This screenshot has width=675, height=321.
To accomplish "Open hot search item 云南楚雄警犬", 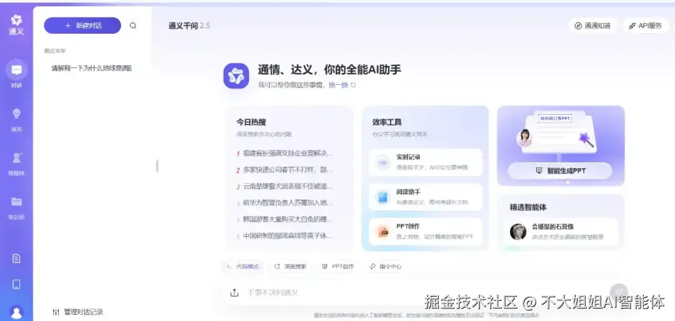I will click(x=285, y=186).
